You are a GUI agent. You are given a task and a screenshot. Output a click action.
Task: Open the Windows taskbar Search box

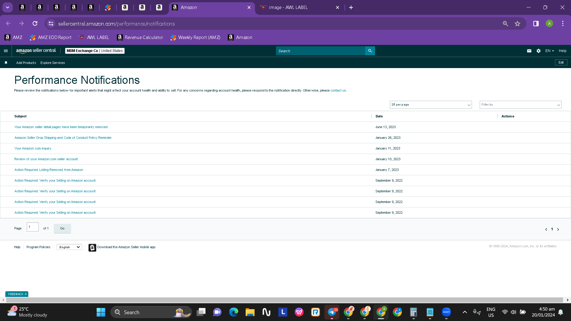[151, 312]
